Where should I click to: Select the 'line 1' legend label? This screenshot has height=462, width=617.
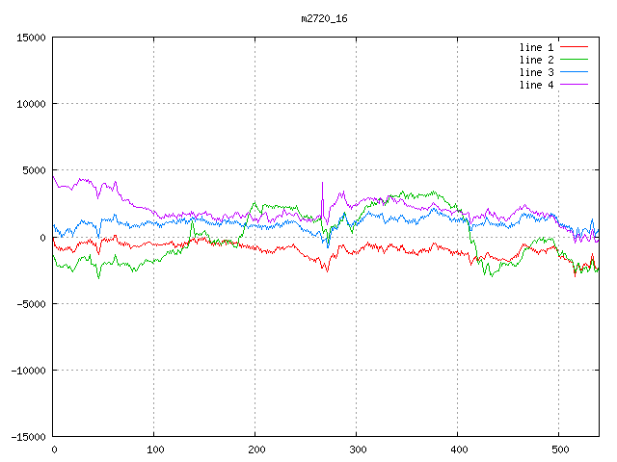(x=537, y=47)
